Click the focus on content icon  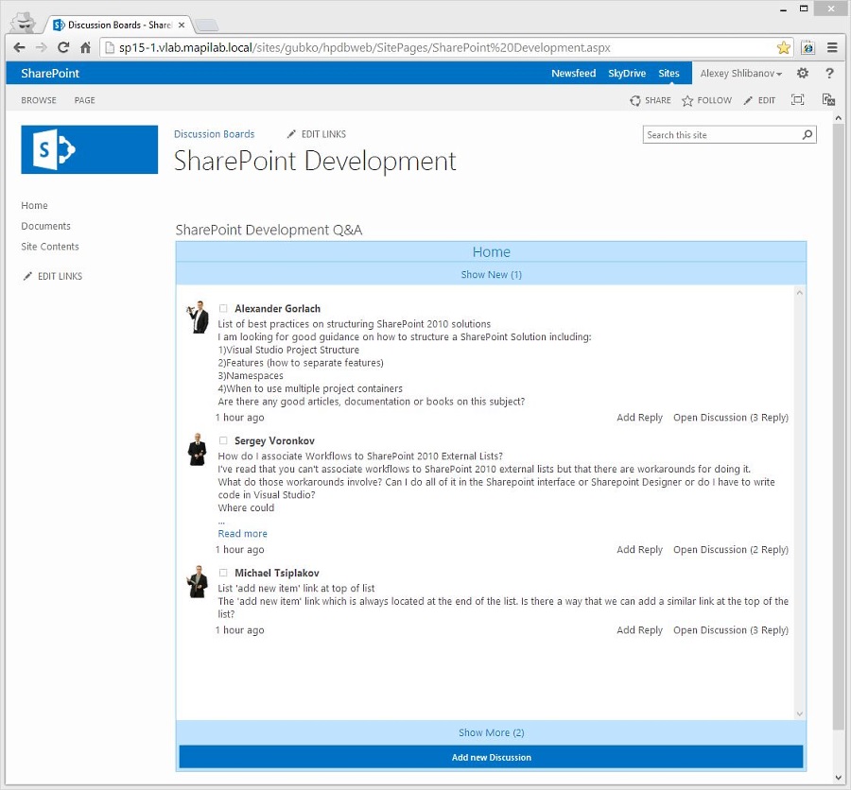click(x=797, y=100)
